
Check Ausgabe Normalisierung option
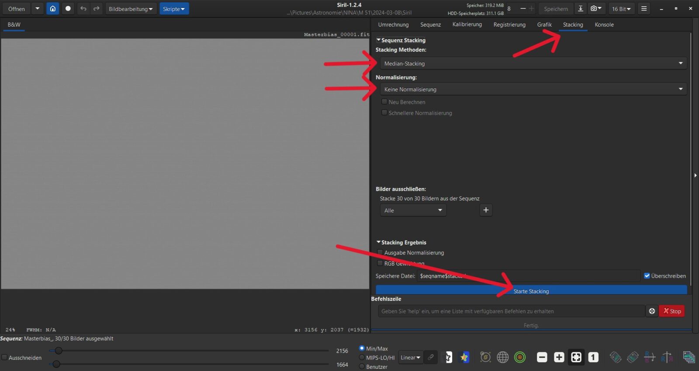pos(380,252)
